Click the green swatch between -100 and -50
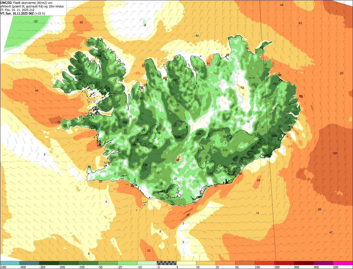353x269 pixels. click(88, 263)
